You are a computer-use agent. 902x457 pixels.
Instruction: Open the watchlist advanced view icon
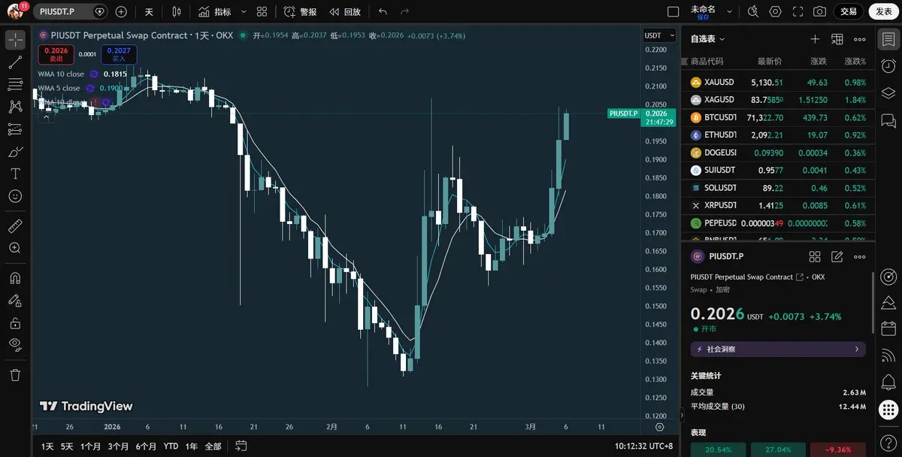(837, 39)
